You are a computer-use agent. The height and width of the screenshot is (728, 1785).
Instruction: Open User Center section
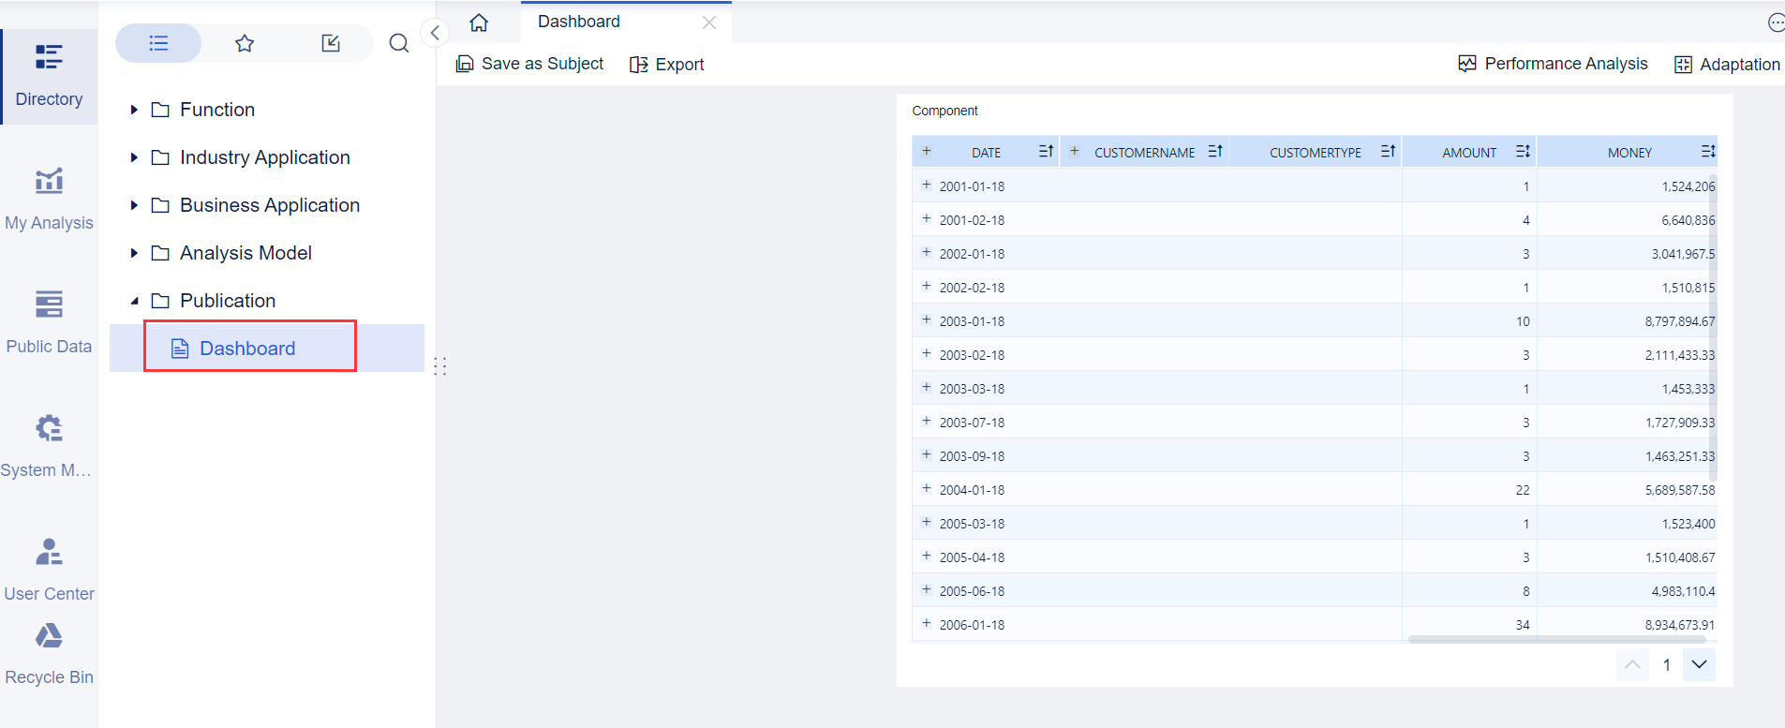(49, 570)
